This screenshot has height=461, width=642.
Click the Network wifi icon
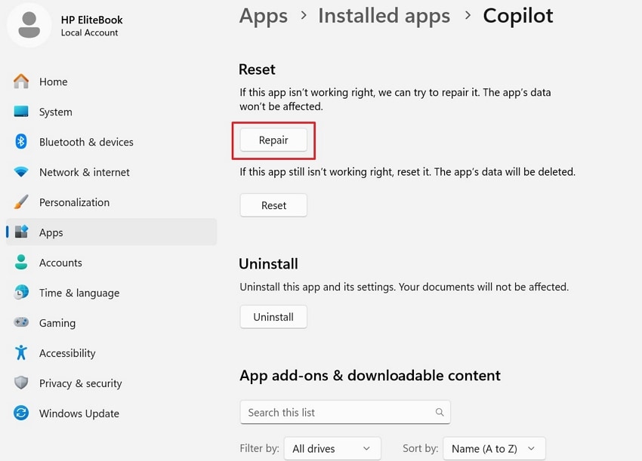coord(21,171)
